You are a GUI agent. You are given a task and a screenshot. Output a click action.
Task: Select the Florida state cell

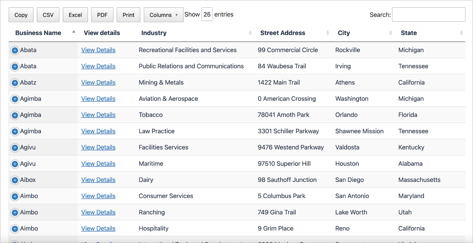pos(408,115)
